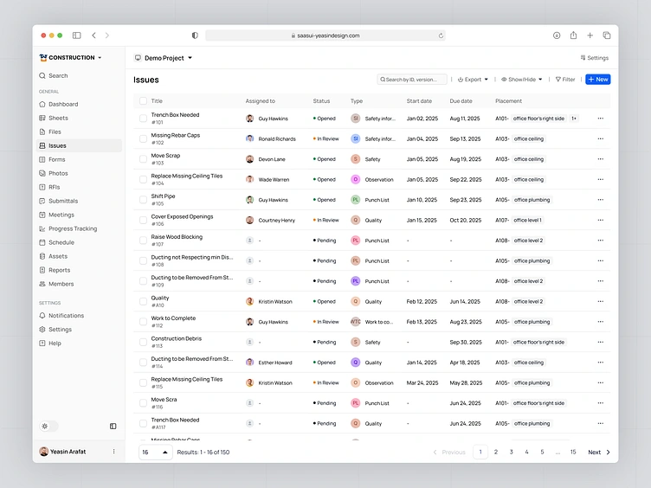
Task: Toggle light/dark theme switch
Action: (x=48, y=427)
